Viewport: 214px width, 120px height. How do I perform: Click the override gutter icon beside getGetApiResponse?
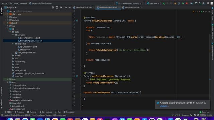[x=77, y=21]
